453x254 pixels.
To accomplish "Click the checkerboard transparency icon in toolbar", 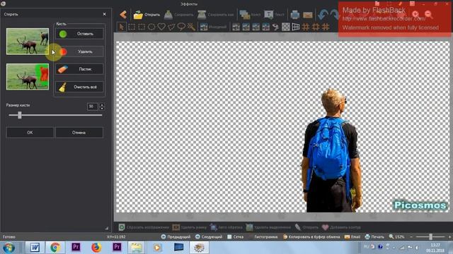I will (286, 27).
